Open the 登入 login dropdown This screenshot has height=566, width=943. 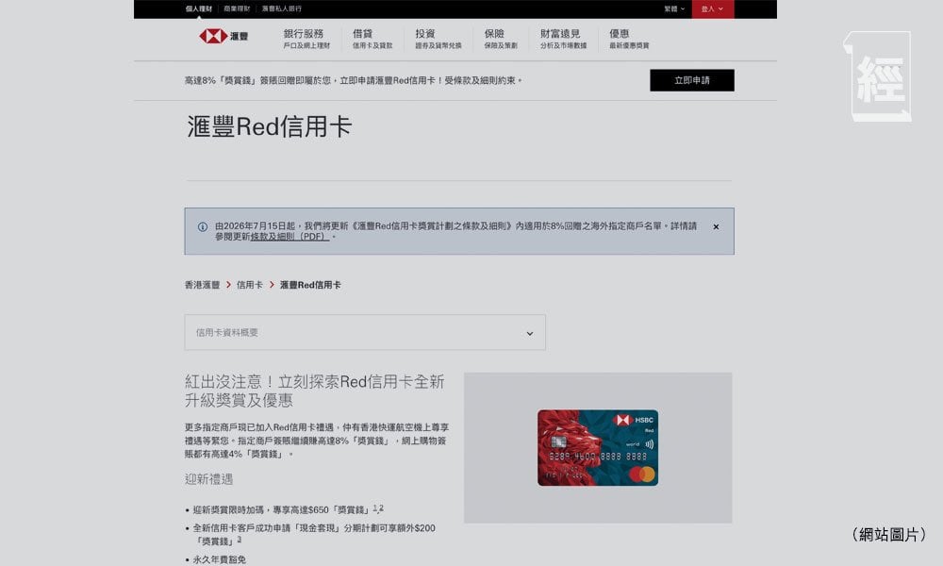pos(713,9)
